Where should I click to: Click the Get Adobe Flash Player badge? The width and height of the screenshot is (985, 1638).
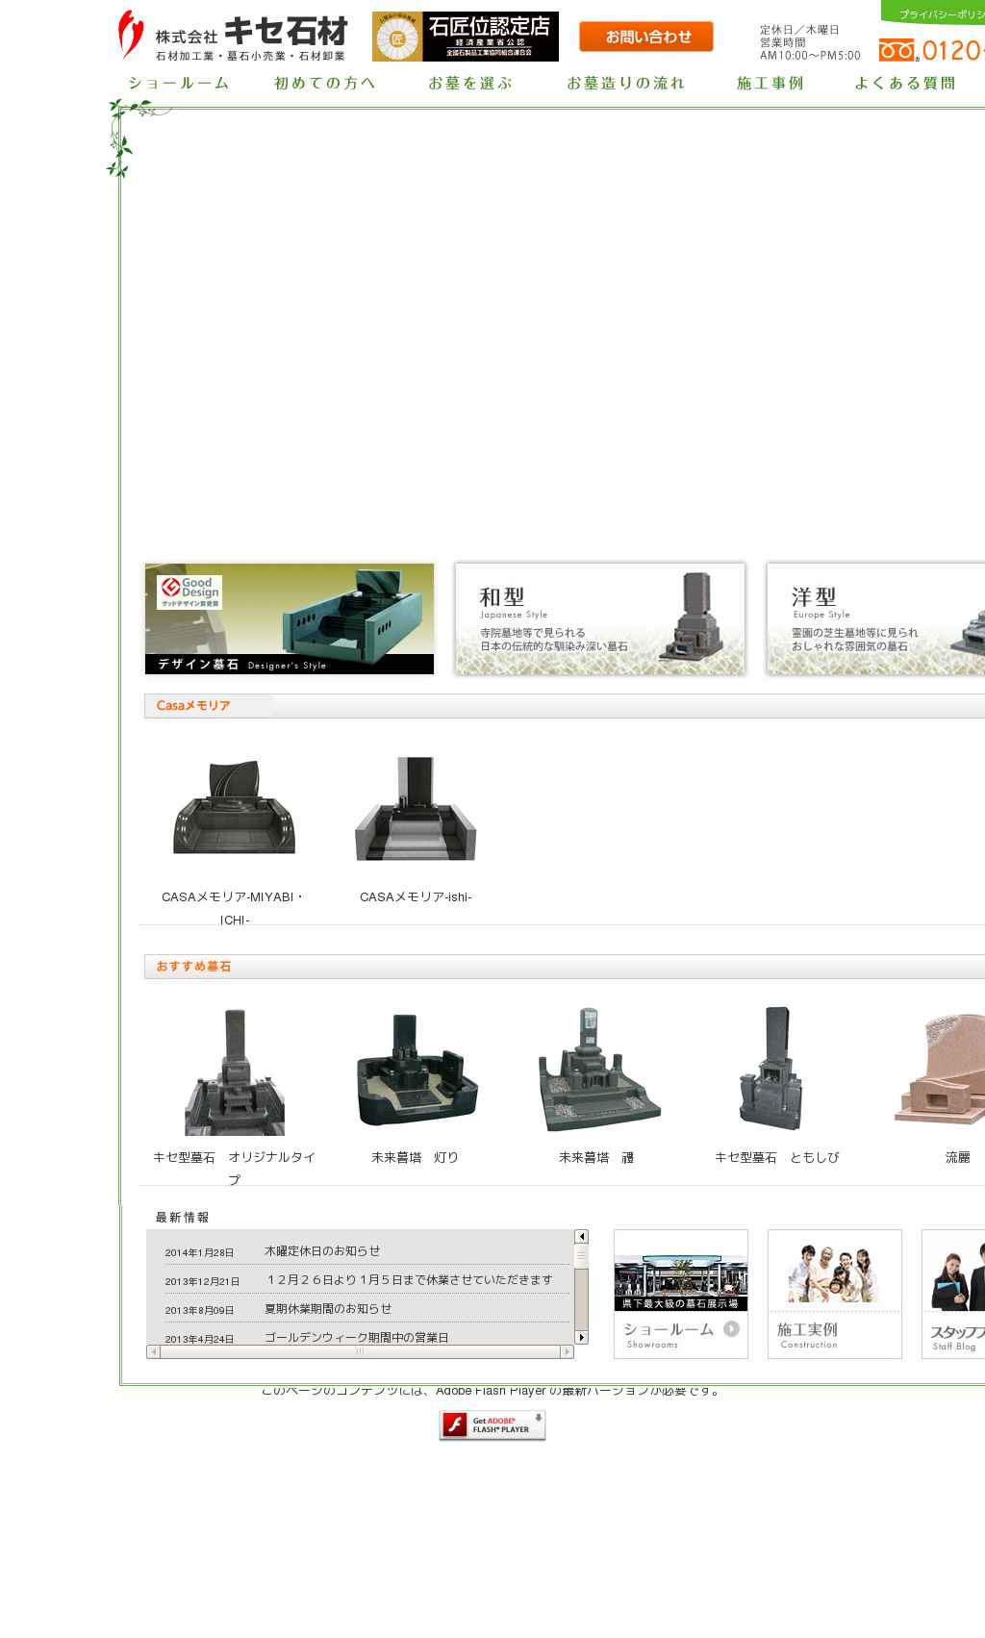click(x=492, y=1424)
